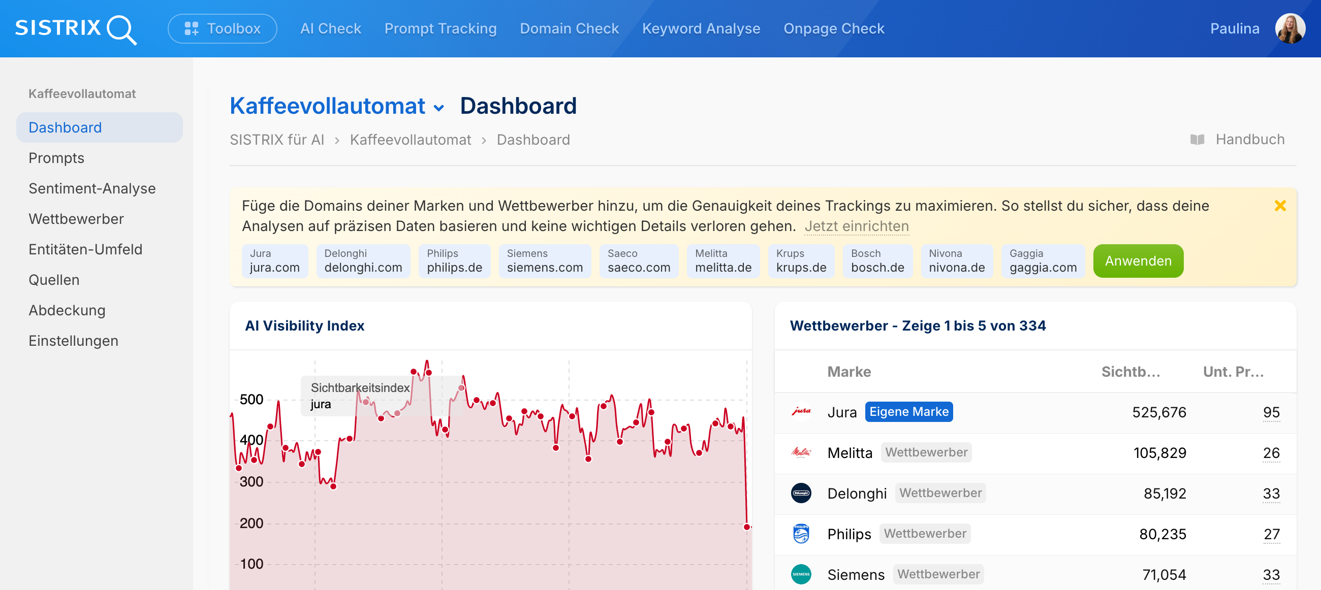Click the Handbuch book icon

click(x=1198, y=139)
